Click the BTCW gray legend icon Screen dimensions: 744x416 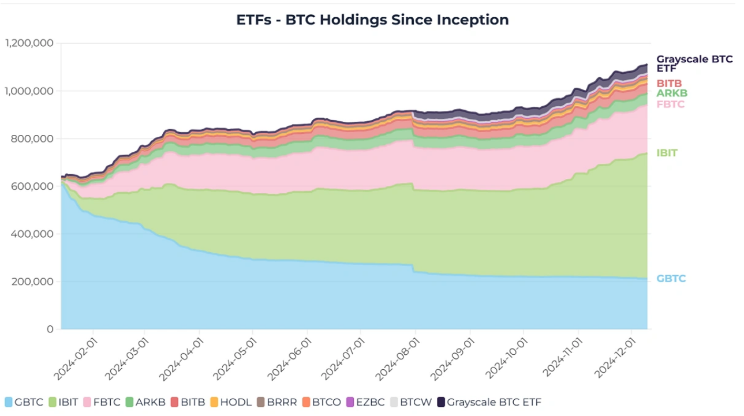(394, 402)
